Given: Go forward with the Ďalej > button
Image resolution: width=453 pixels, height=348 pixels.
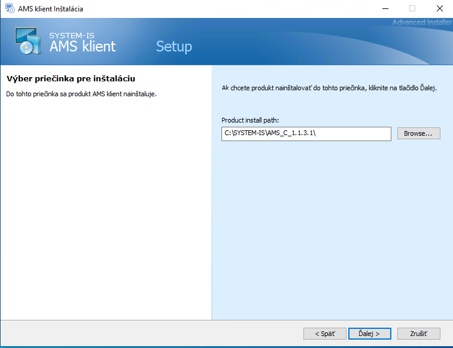Looking at the screenshot, I should [x=369, y=334].
